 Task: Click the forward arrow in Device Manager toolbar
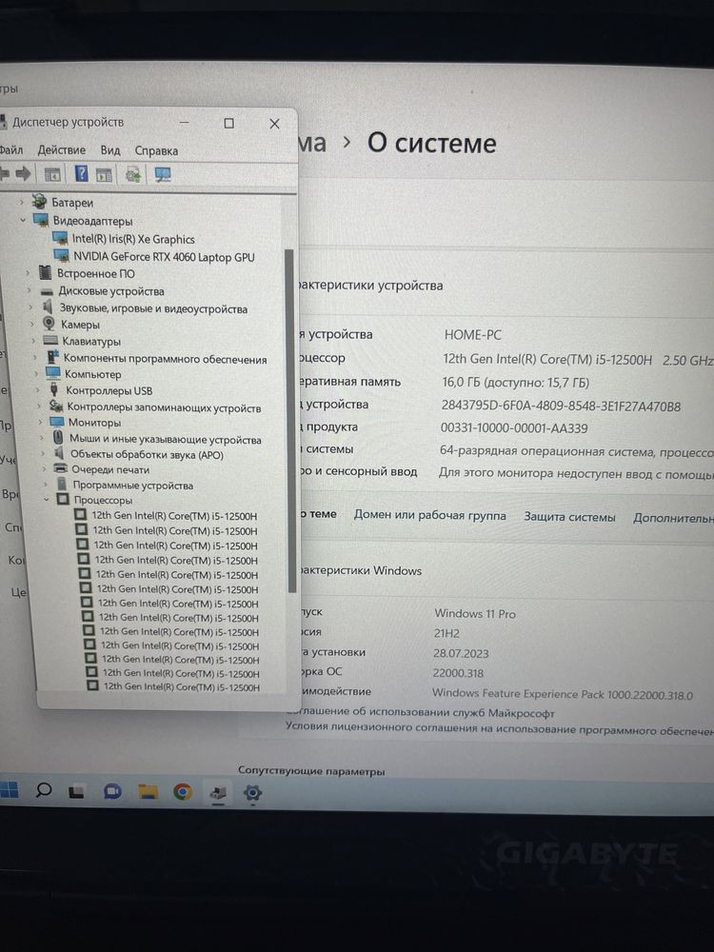tap(24, 175)
